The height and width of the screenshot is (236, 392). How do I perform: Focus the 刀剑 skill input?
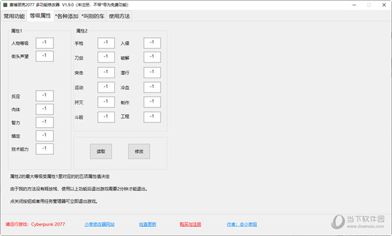[106, 57]
